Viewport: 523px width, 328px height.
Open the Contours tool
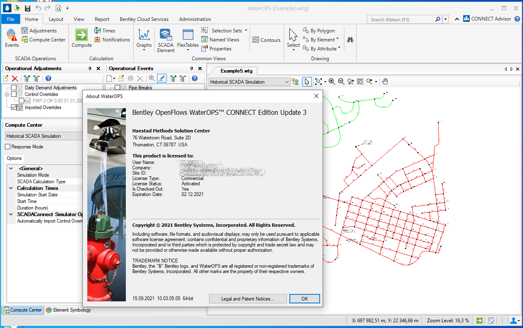pyautogui.click(x=266, y=40)
